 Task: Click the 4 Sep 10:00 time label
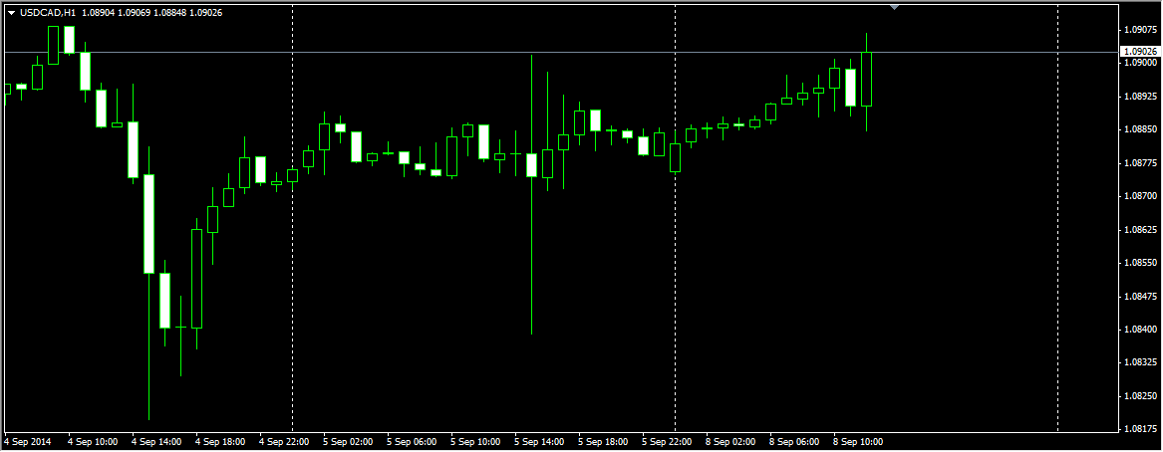pyautogui.click(x=92, y=442)
